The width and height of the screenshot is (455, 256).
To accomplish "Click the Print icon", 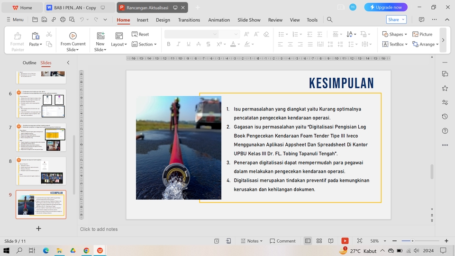I will click(63, 19).
